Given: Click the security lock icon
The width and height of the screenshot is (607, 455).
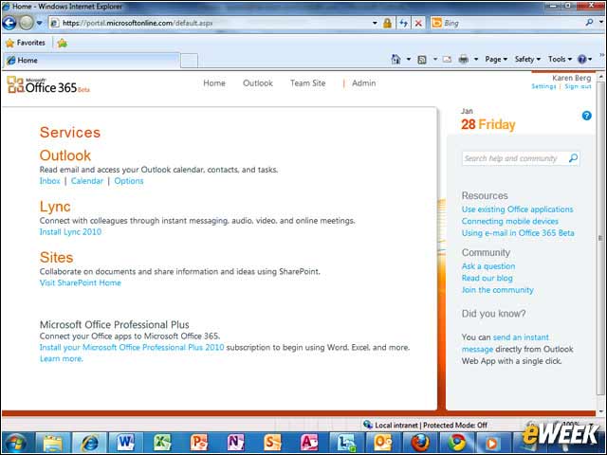Looking at the screenshot, I should [x=387, y=23].
